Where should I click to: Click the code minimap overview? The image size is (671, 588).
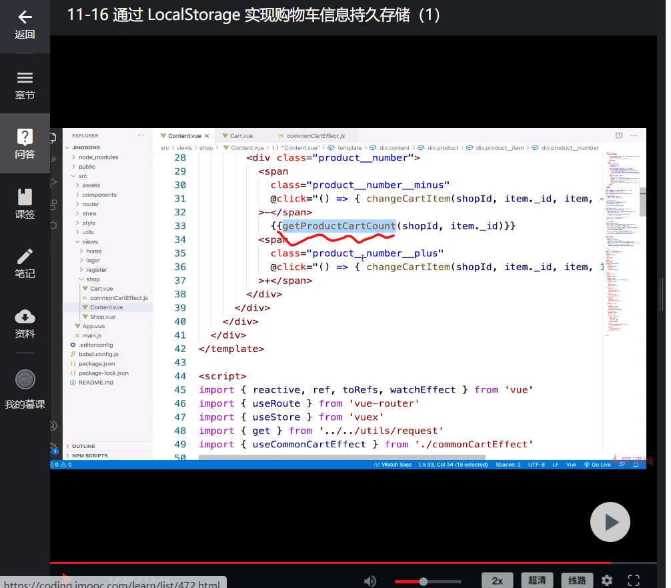coord(622,244)
